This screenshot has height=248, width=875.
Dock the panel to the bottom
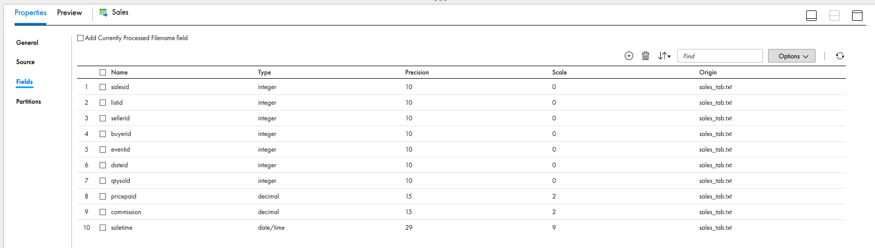click(x=811, y=16)
